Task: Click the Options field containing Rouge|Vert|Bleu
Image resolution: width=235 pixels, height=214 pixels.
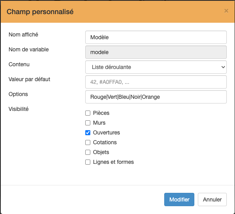Action: pyautogui.click(x=156, y=97)
